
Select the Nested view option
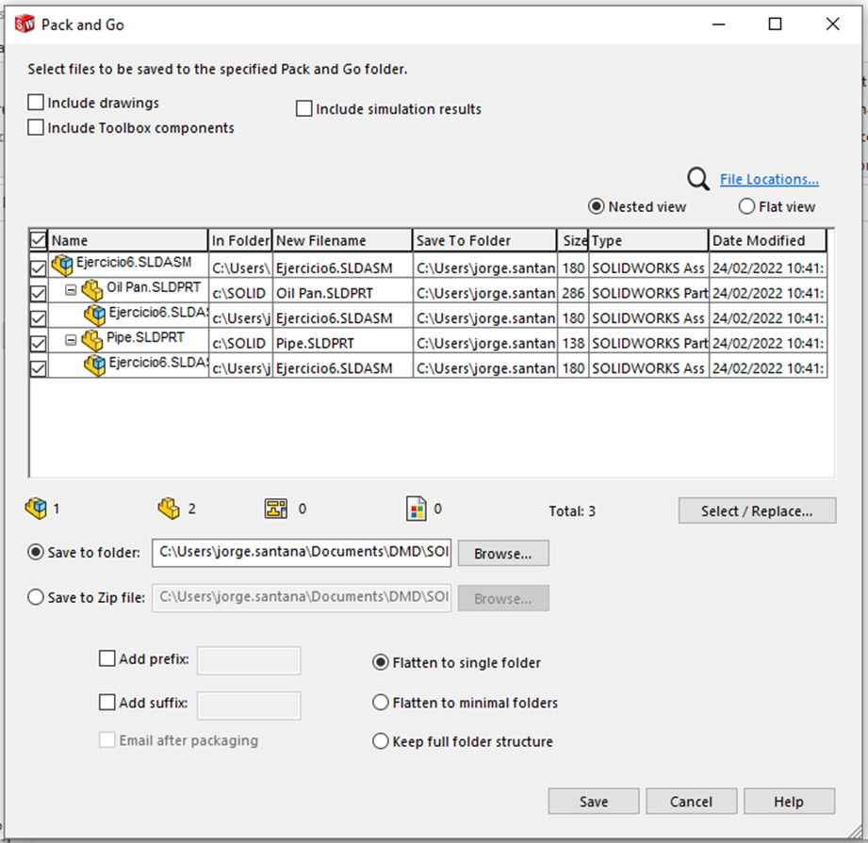[597, 206]
